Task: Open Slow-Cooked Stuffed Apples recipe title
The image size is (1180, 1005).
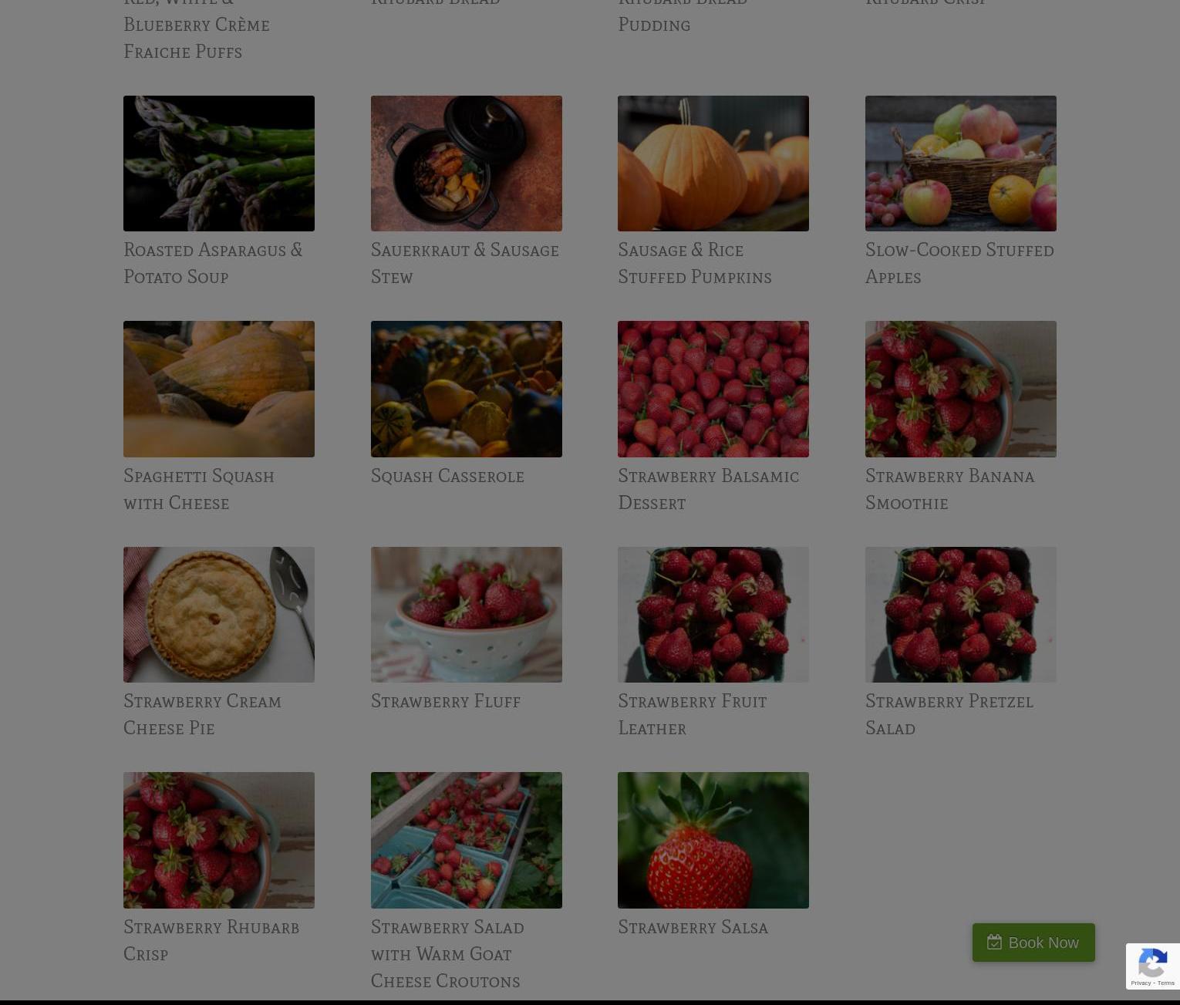Action: tap(959, 263)
